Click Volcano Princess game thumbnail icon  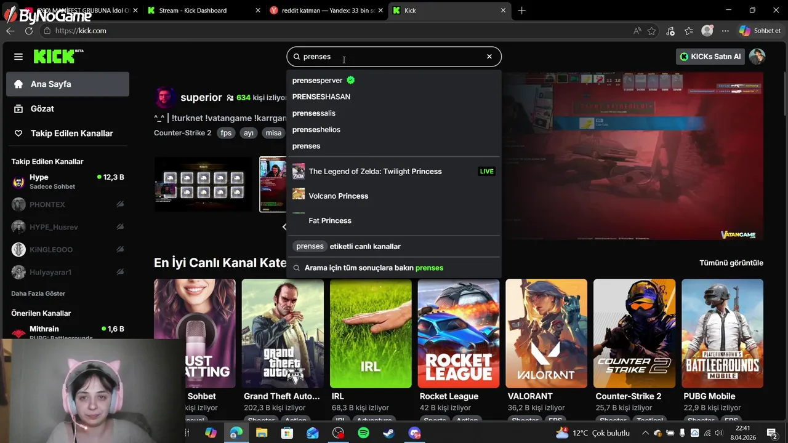click(299, 194)
